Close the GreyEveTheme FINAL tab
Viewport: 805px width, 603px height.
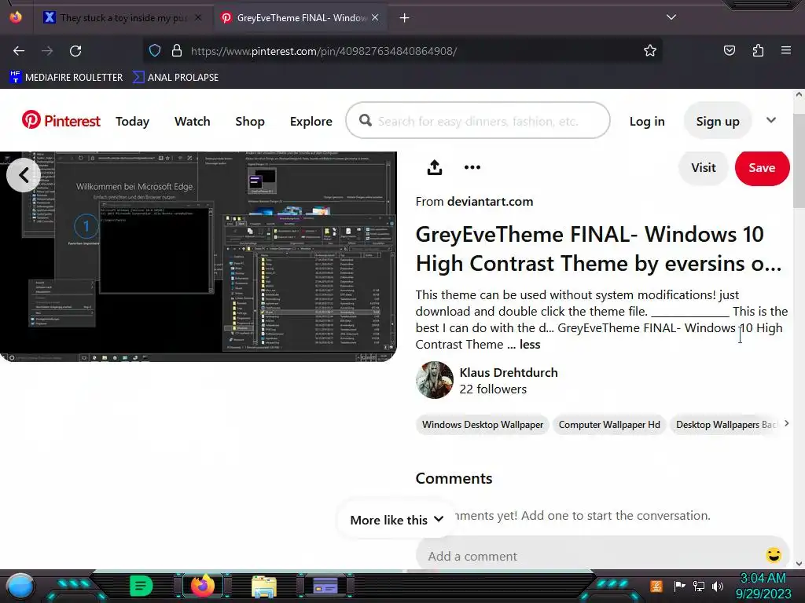point(375,18)
